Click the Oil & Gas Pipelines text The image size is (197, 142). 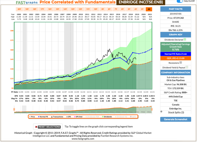coord(175,80)
